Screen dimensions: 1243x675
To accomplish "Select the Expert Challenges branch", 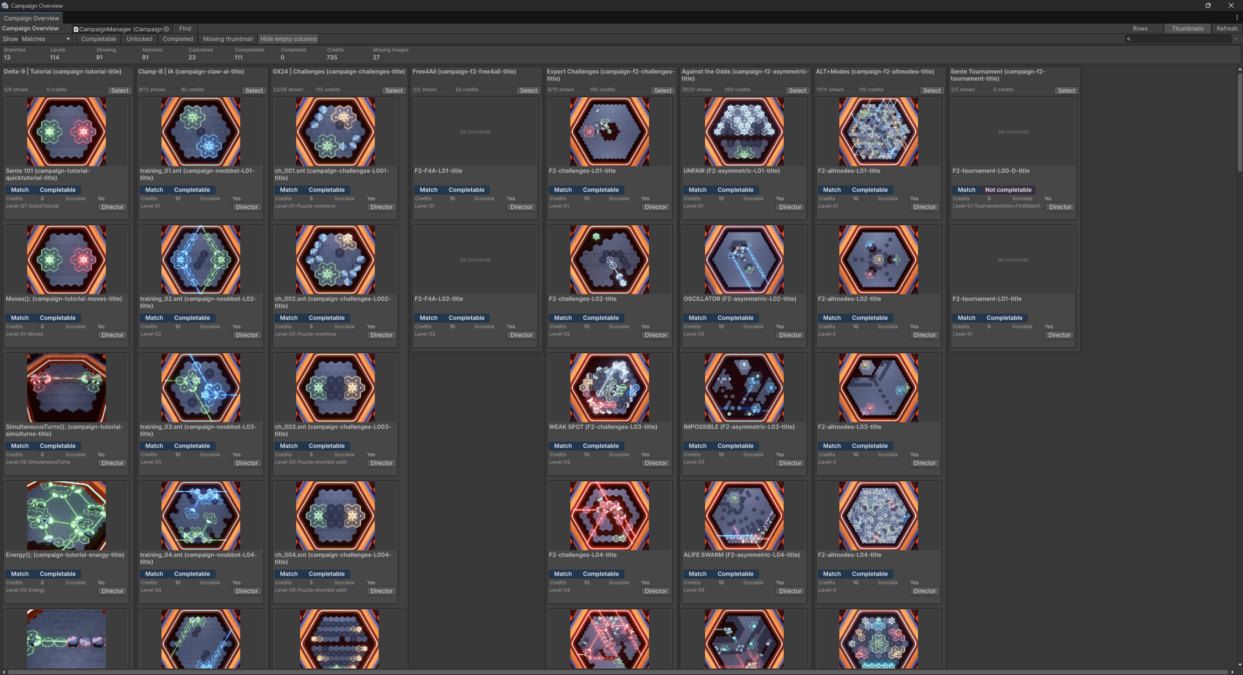I will coord(663,91).
